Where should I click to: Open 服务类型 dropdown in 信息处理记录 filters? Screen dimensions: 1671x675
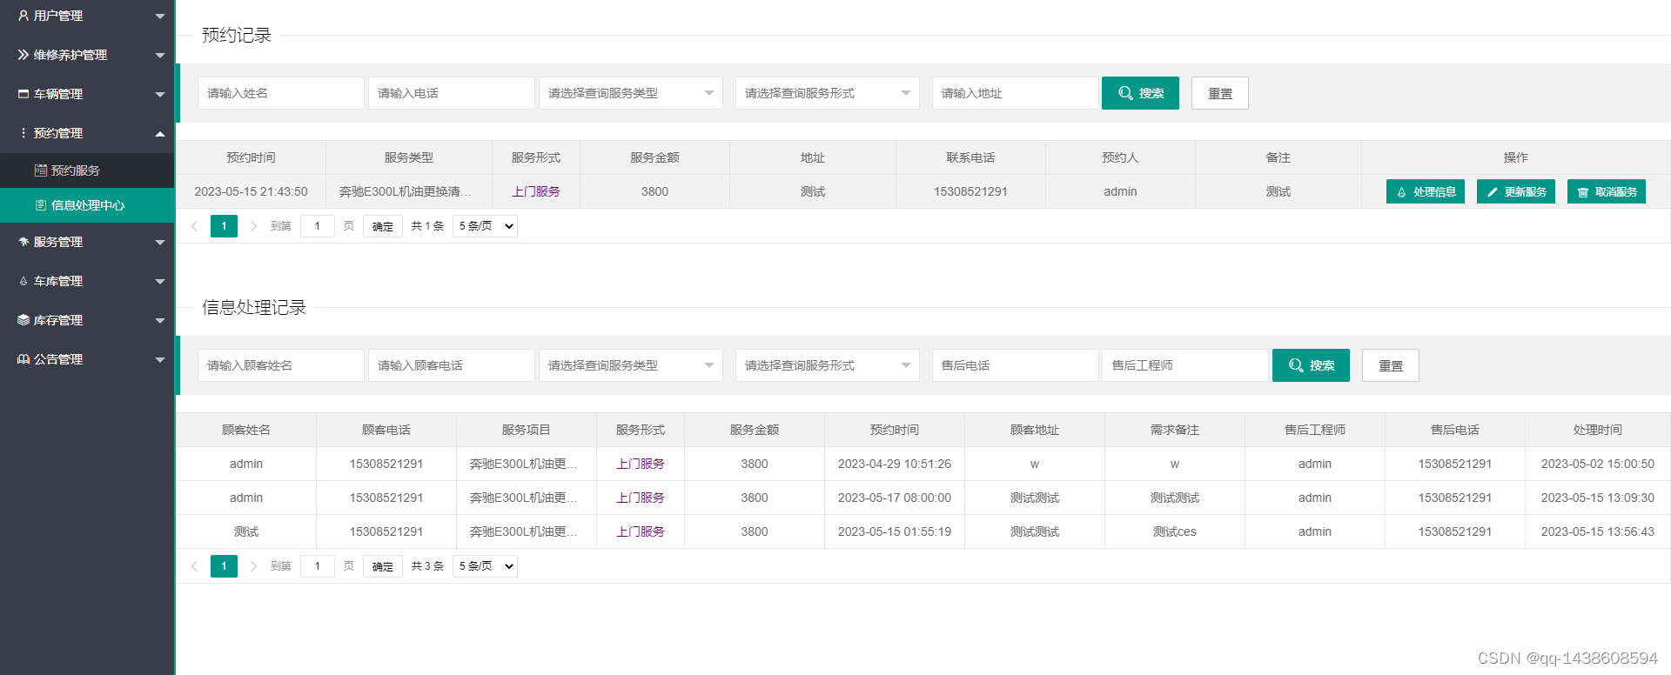(631, 365)
